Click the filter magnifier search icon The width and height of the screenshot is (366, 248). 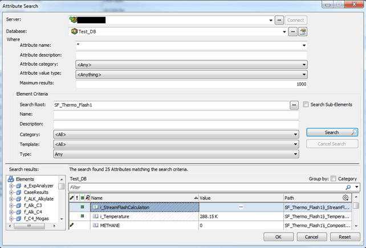pos(348,188)
